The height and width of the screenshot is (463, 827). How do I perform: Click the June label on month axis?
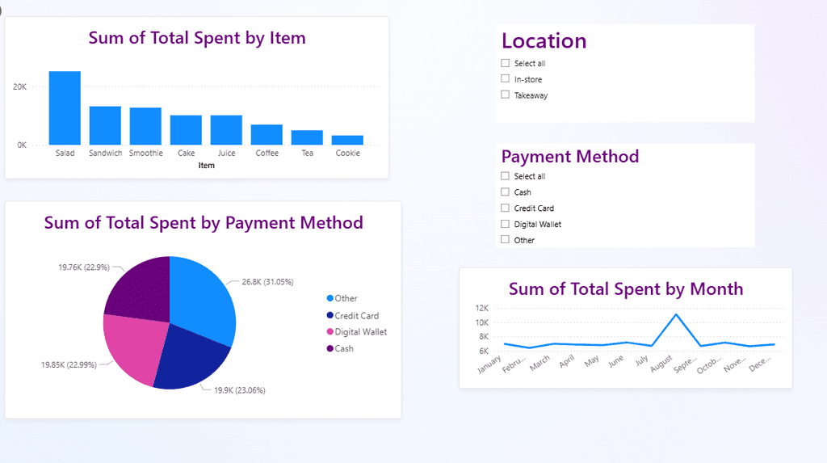pyautogui.click(x=616, y=361)
